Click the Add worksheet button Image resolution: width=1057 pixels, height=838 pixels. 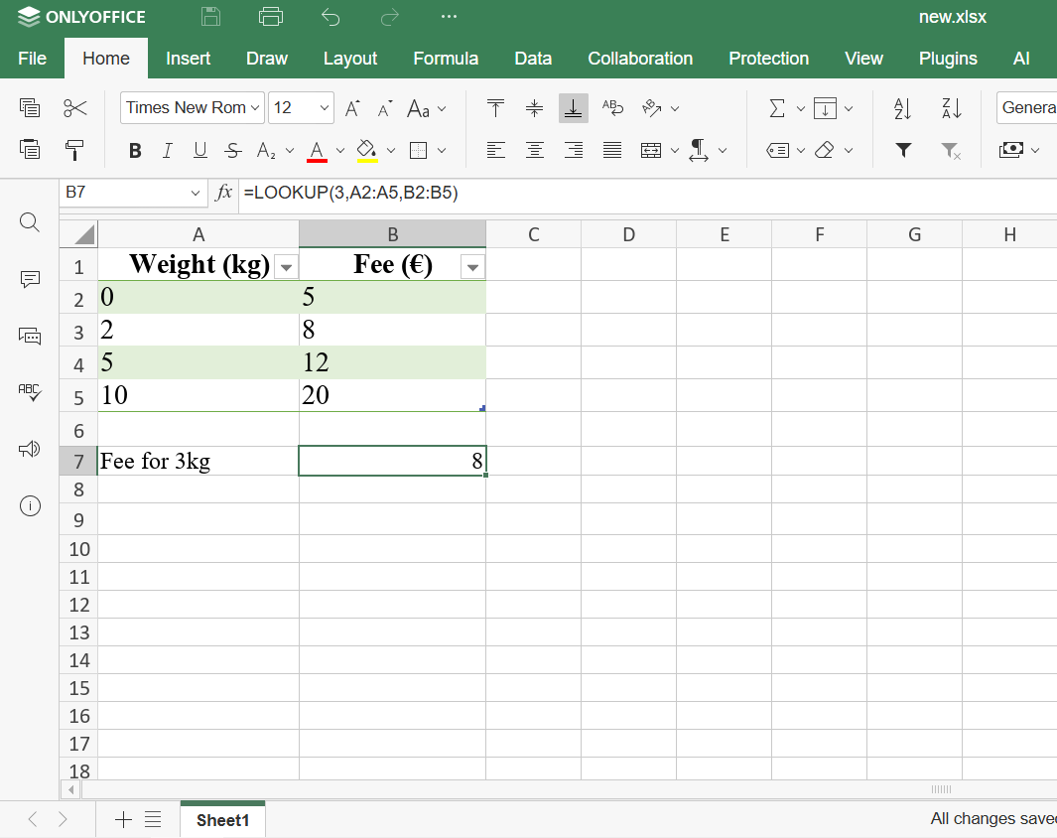click(x=123, y=819)
